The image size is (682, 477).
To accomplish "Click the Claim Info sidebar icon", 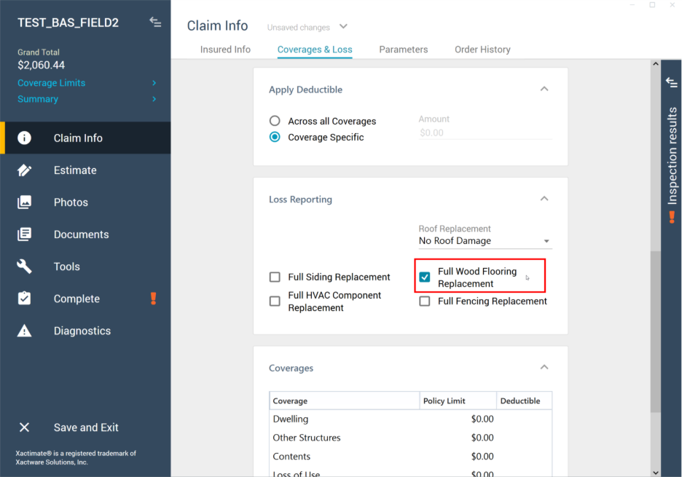I will tap(25, 138).
